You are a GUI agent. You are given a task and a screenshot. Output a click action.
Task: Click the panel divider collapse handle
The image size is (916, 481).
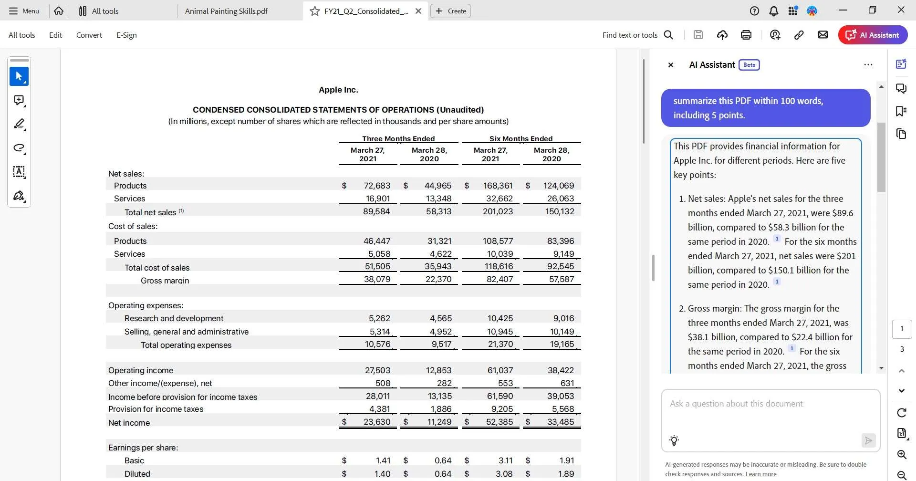[653, 268]
